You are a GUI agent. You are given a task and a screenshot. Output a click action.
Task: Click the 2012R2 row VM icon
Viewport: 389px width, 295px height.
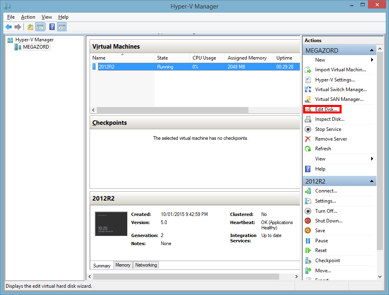pos(94,66)
